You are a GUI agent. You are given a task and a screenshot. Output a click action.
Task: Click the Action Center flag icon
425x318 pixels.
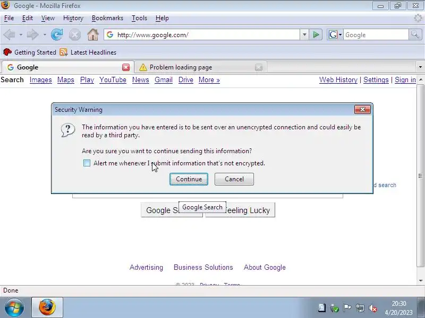click(x=347, y=308)
